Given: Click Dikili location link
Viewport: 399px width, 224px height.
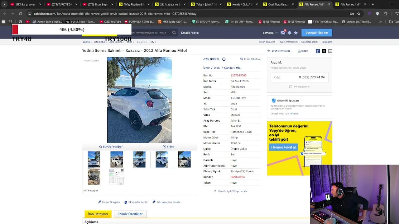Looking at the screenshot, I should point(217,68).
